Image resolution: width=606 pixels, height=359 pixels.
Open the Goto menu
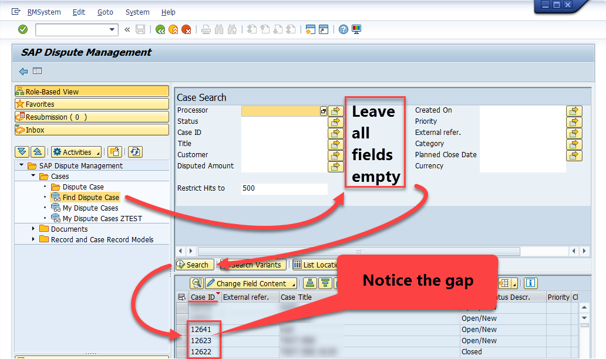tap(105, 12)
